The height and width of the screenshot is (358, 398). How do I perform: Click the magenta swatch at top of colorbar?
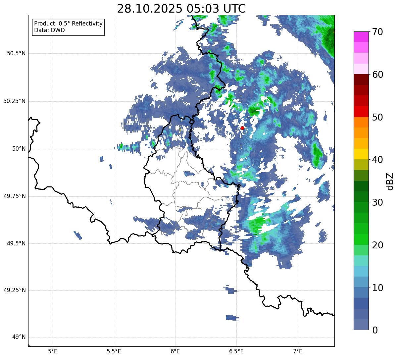(x=361, y=37)
